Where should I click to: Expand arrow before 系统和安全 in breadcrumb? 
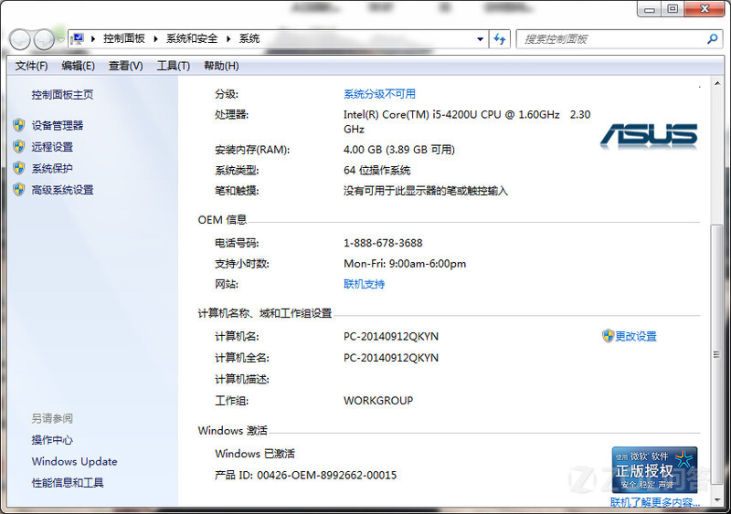pyautogui.click(x=155, y=39)
